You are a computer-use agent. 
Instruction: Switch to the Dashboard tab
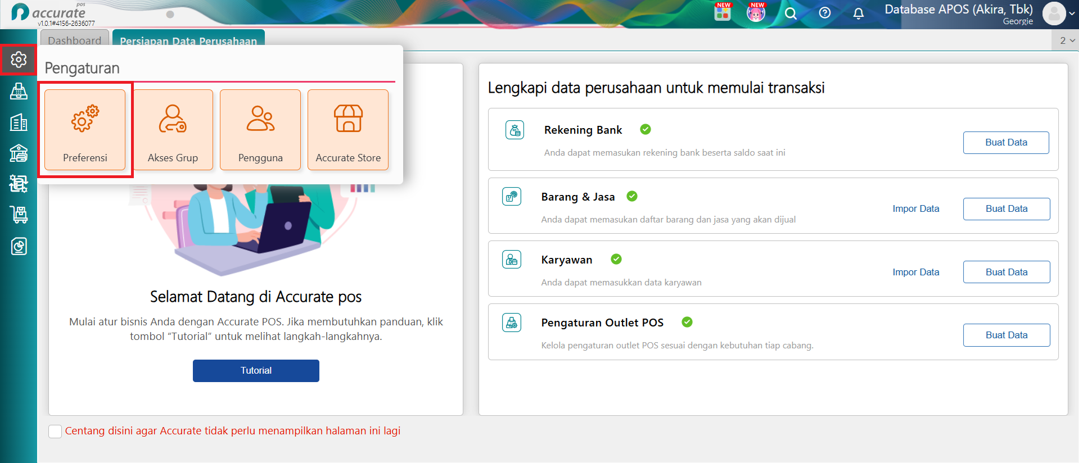[x=75, y=40]
